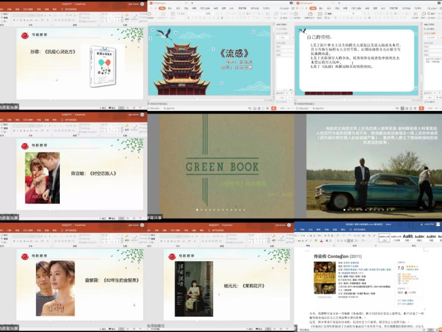Click the star rating beside 7.0 score
Screen dimensions: 442x332
click(x=411, y=267)
